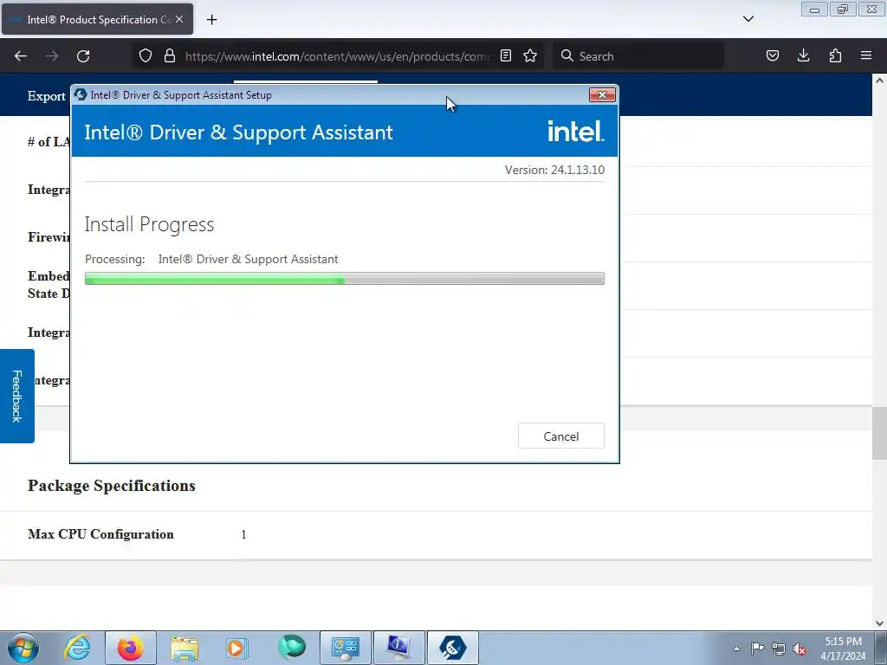Click the Package Specifications heading
Image resolution: width=887 pixels, height=665 pixels.
112,486
